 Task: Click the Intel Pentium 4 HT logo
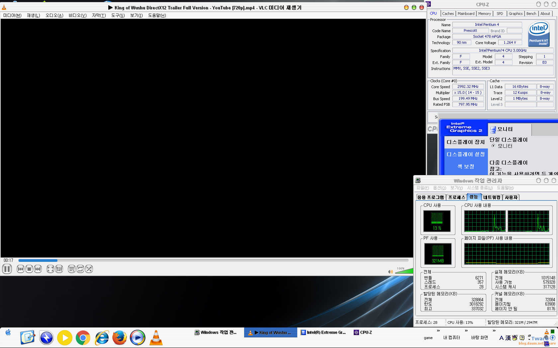point(539,34)
